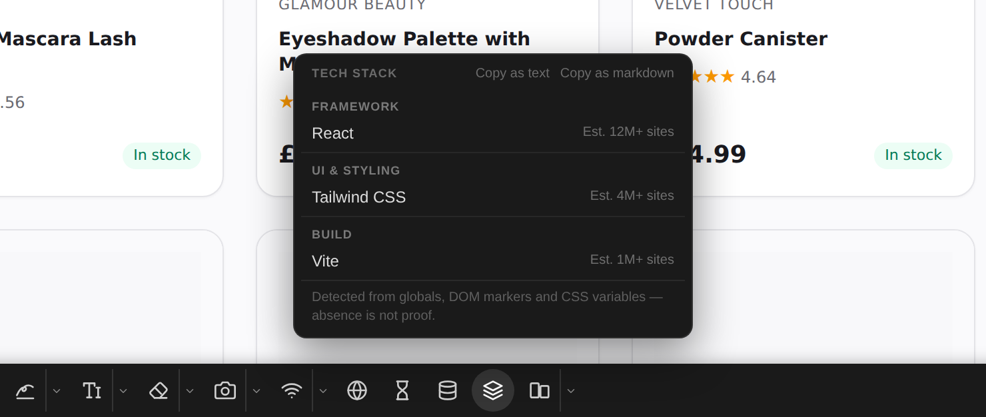
Task: Click Copy as text
Action: pos(512,73)
